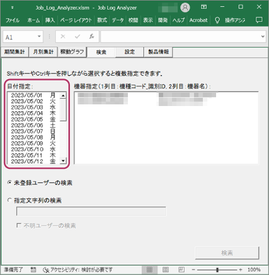The image size is (269, 275).
Task: Click the insert function fx icon
Action: point(92,36)
